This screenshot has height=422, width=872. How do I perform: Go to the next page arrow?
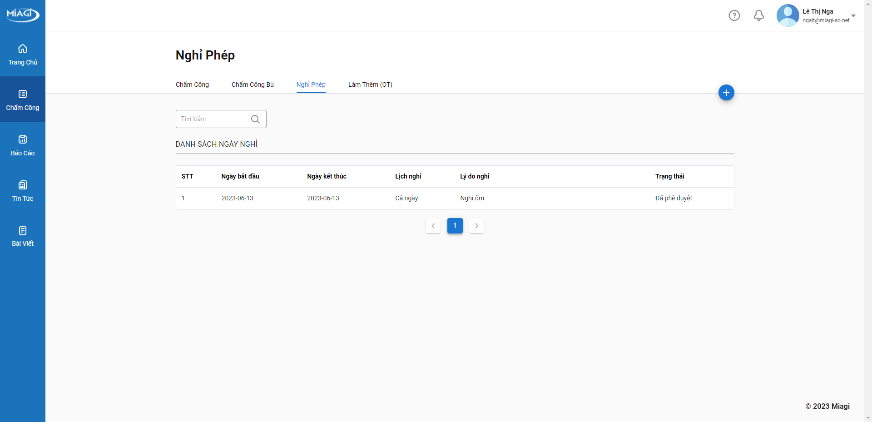pos(476,226)
